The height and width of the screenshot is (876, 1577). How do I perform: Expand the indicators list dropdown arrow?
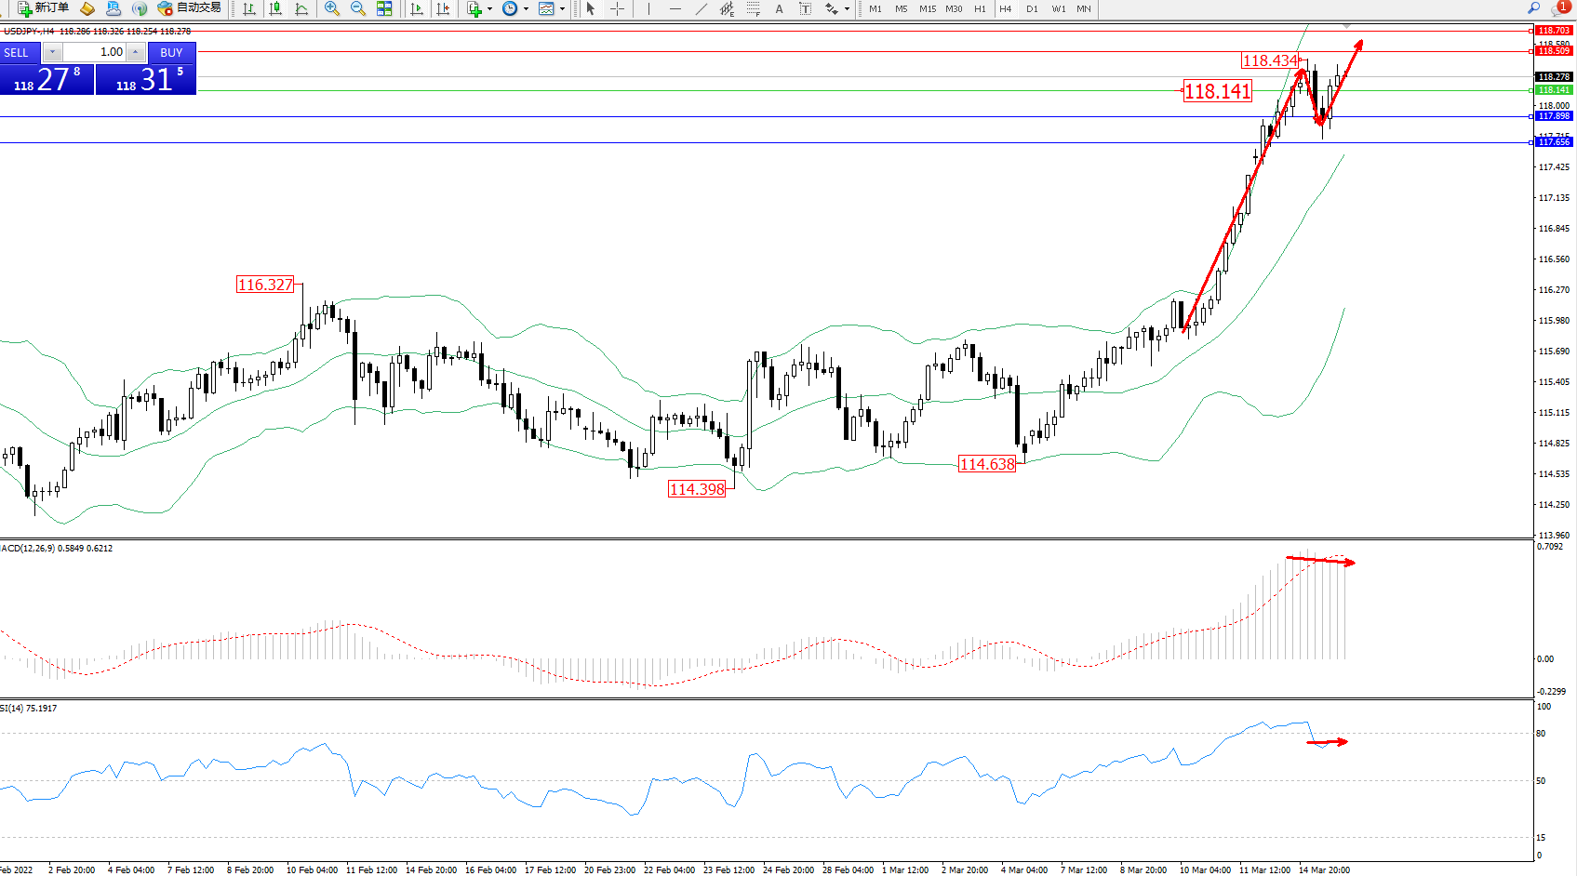489,8
